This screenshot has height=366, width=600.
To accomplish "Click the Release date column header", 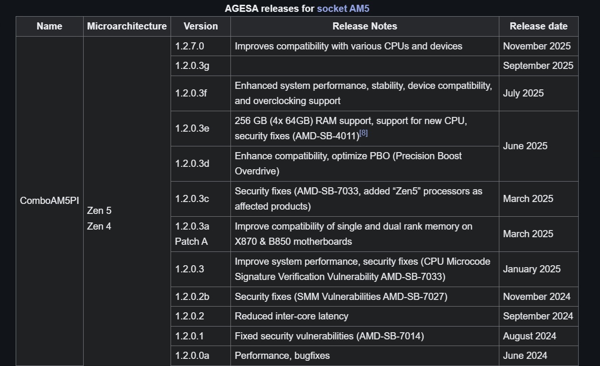I will coord(538,27).
